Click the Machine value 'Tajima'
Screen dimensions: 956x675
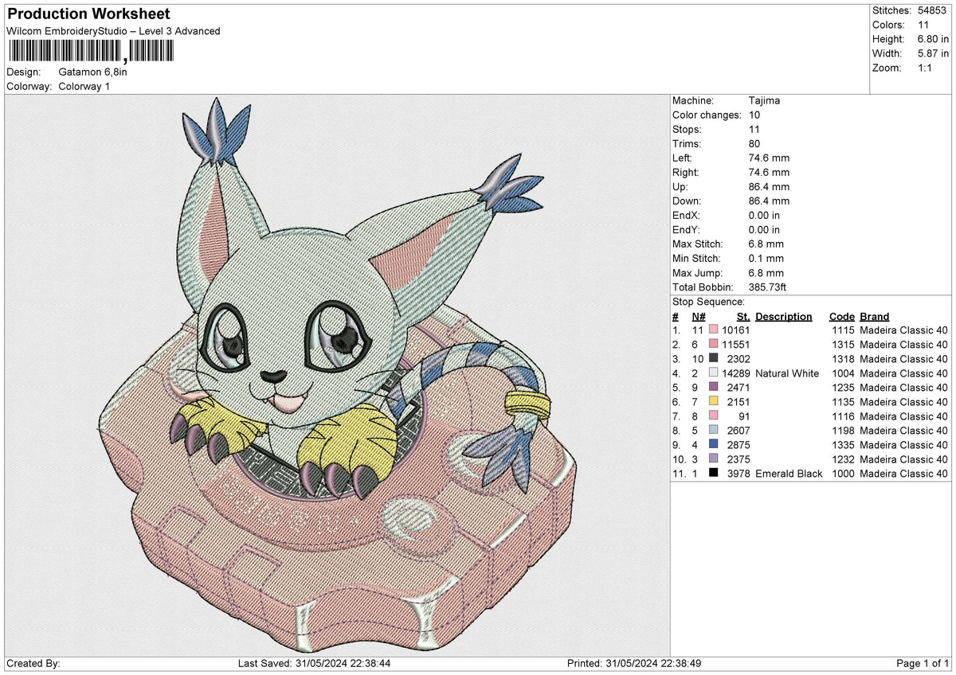[x=764, y=100]
